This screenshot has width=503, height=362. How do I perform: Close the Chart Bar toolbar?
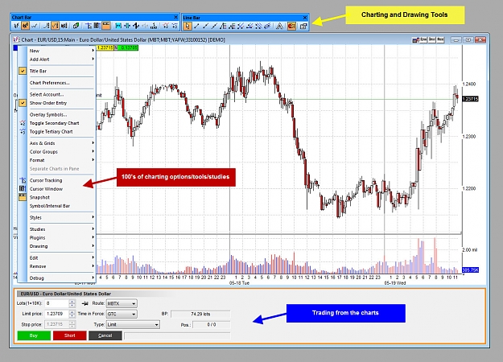tap(175, 18)
